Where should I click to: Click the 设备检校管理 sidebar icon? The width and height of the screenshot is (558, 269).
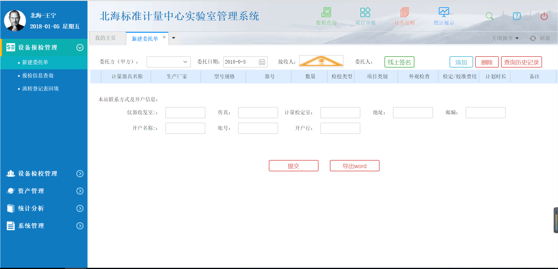tap(11, 174)
